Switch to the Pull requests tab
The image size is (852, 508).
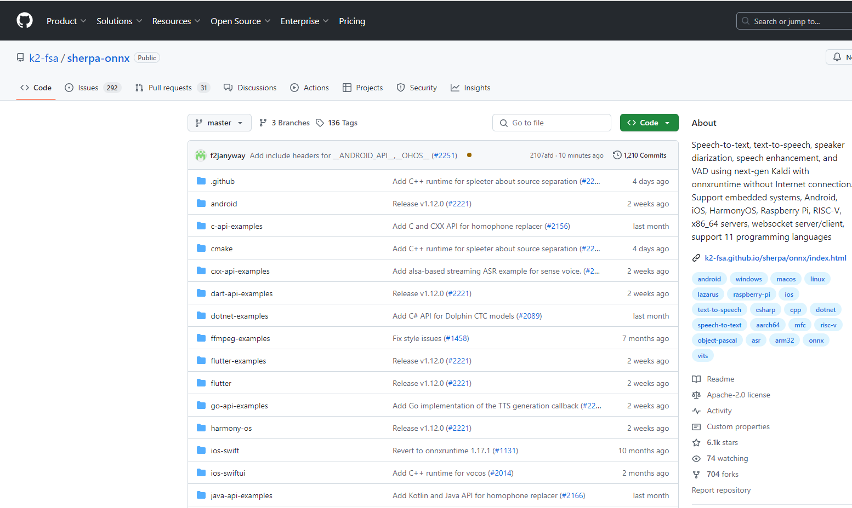pos(173,88)
